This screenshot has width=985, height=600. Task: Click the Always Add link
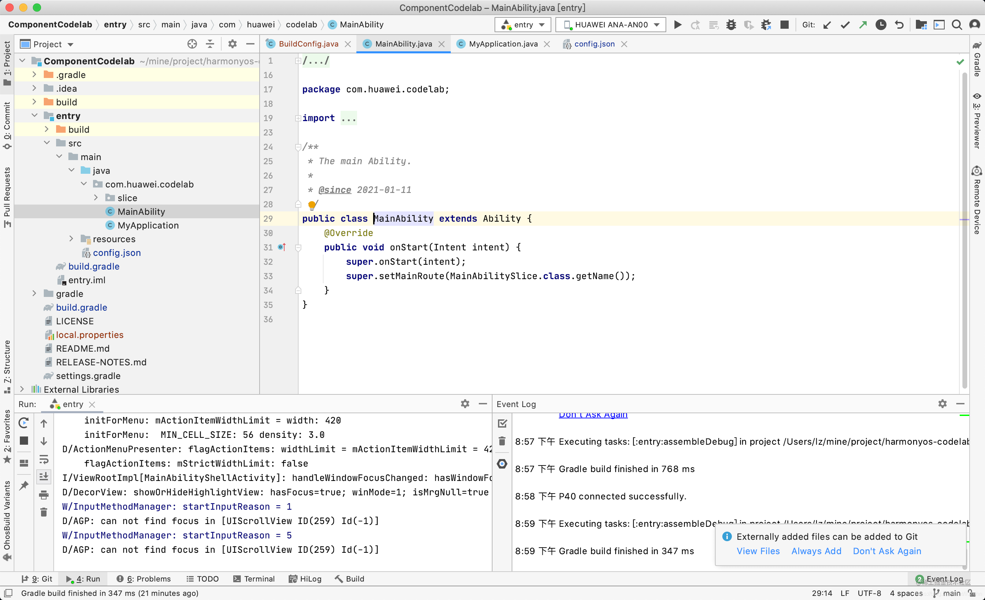pos(816,551)
